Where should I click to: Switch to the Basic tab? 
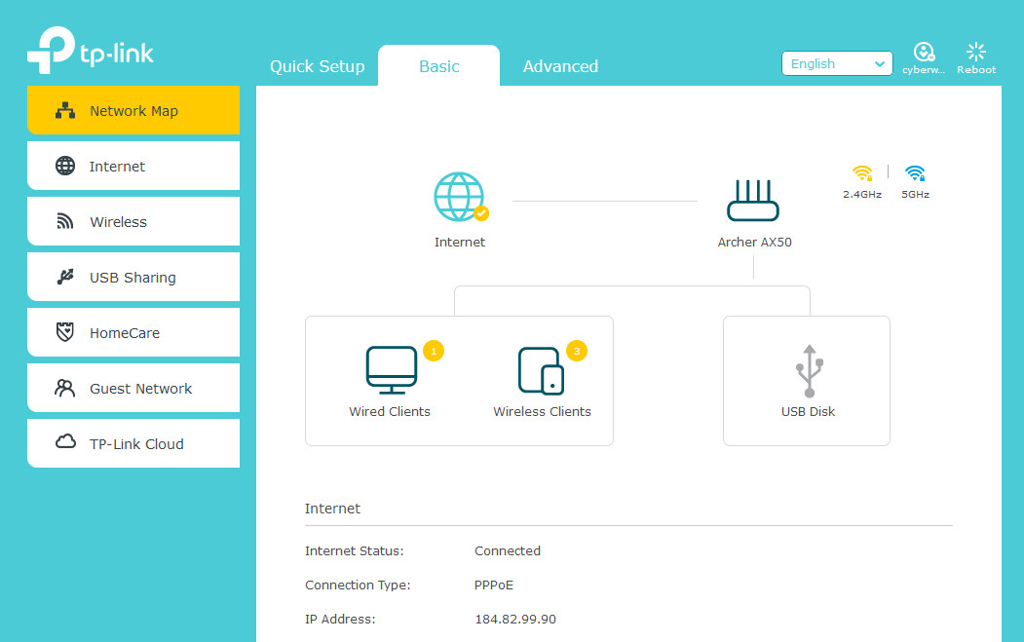(x=438, y=66)
